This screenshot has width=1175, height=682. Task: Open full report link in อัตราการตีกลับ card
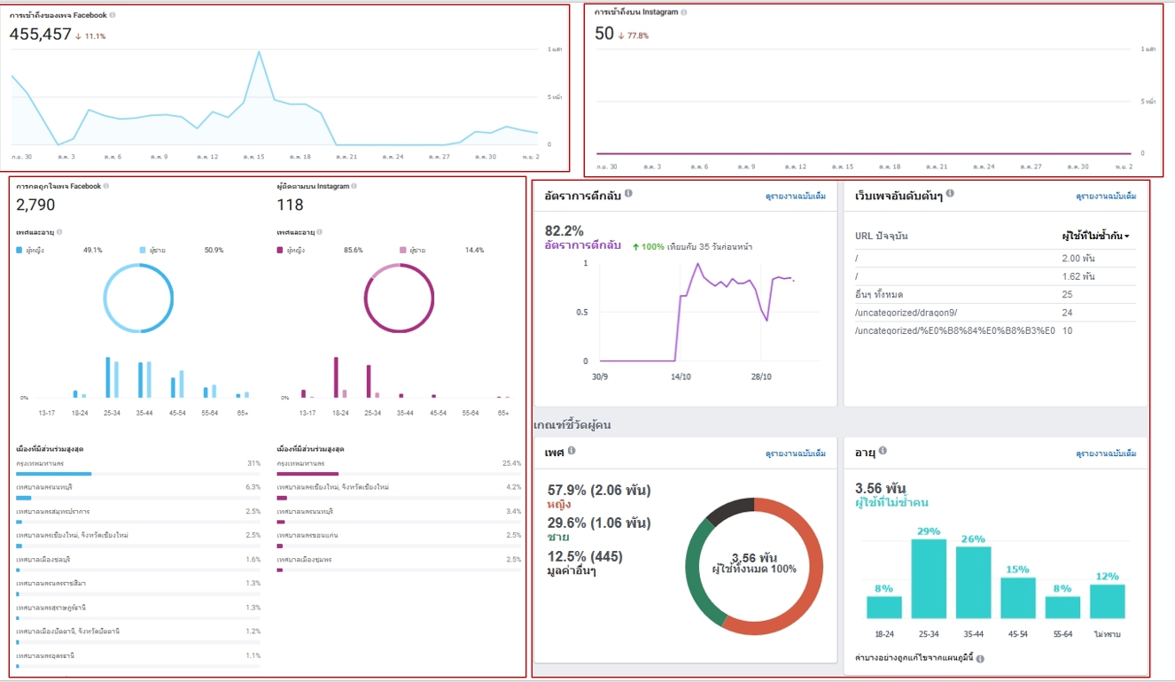(795, 196)
